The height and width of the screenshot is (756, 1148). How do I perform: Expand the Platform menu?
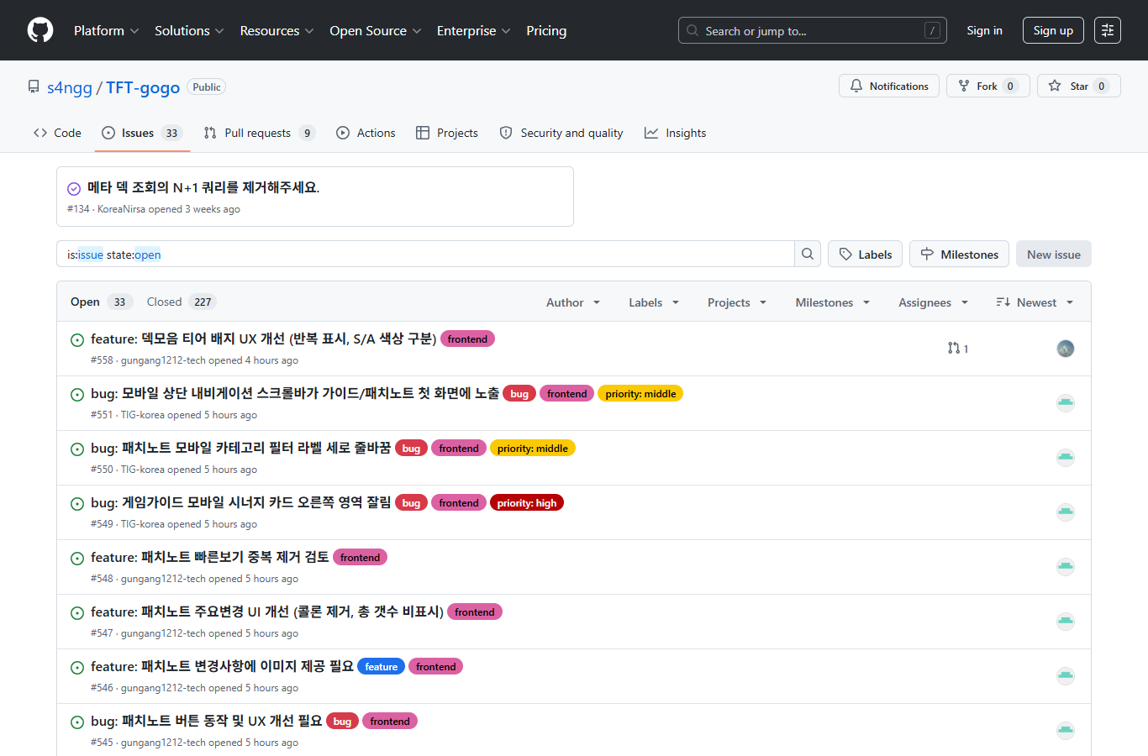click(107, 30)
